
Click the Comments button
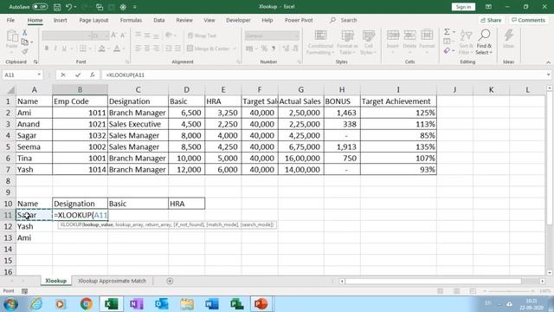(528, 20)
